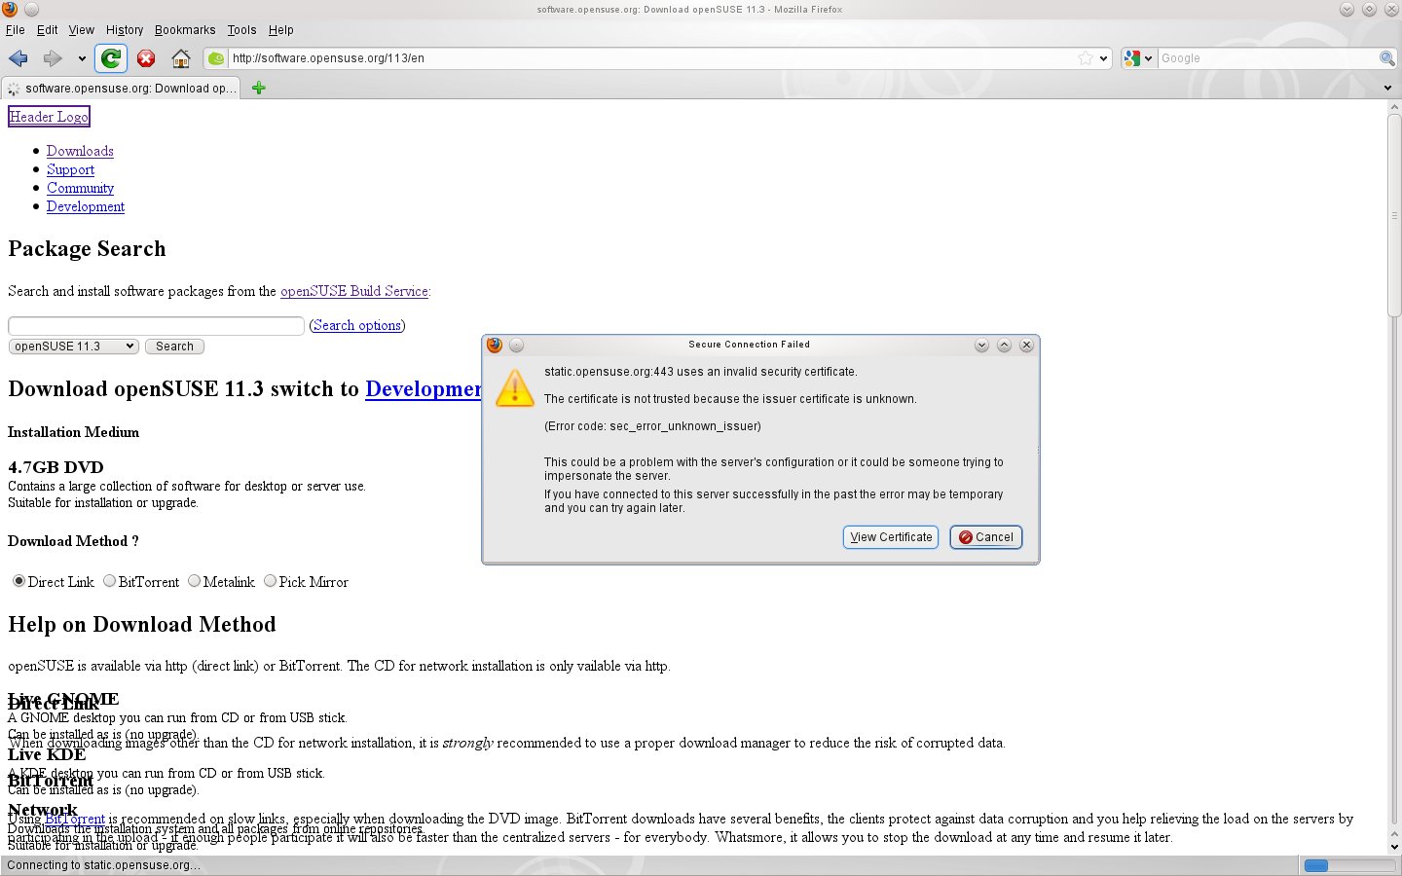Click the Header Logo link
The image size is (1402, 876).
(x=49, y=117)
